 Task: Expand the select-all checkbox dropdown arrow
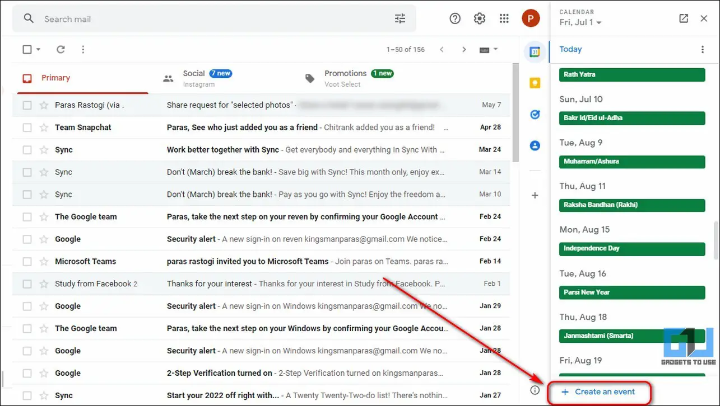pyautogui.click(x=38, y=49)
